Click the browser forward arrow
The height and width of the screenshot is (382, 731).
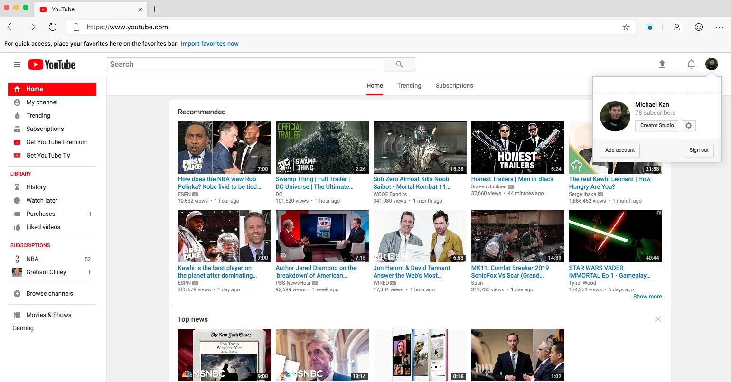(31, 27)
